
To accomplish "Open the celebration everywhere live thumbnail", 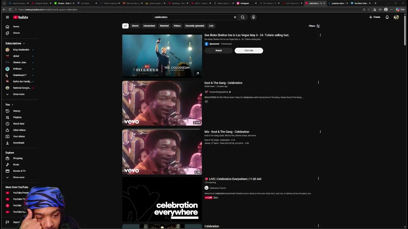I will tap(162, 199).
